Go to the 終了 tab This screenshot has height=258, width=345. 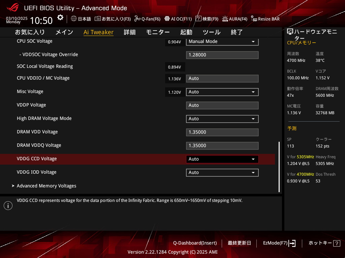[237, 32]
